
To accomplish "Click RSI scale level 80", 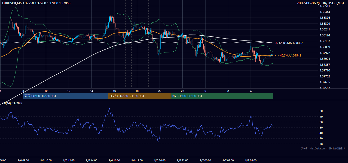I will 321,111.
